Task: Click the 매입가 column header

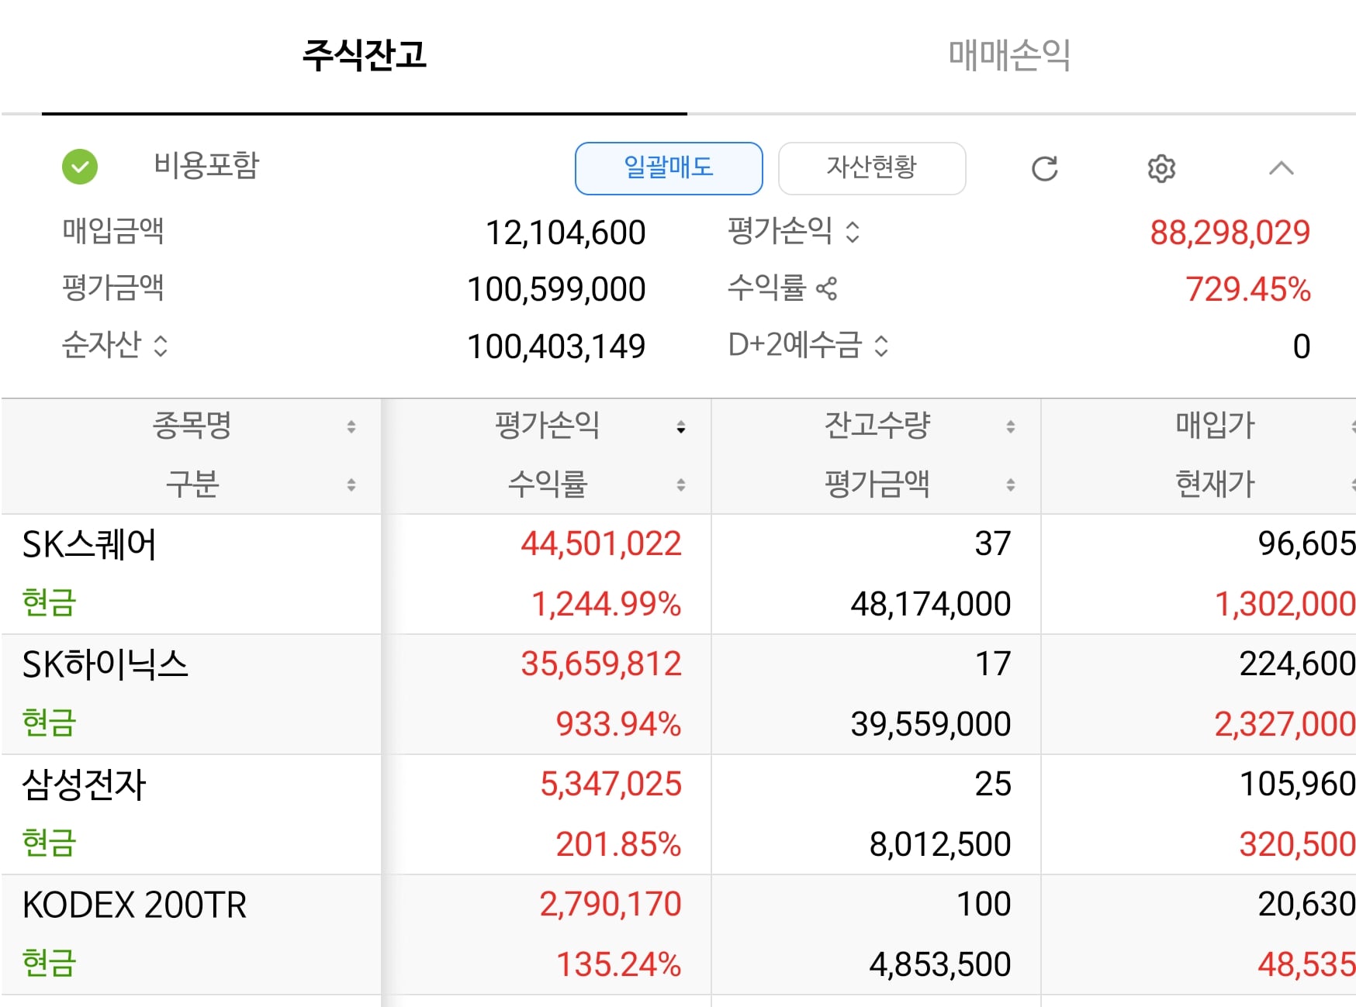Action: click(1215, 425)
